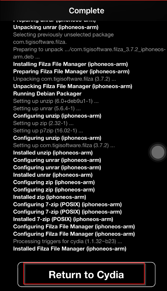Tap 'Setting up unrar (5.6.4-1)' line
167x291 pixels.
47,108
